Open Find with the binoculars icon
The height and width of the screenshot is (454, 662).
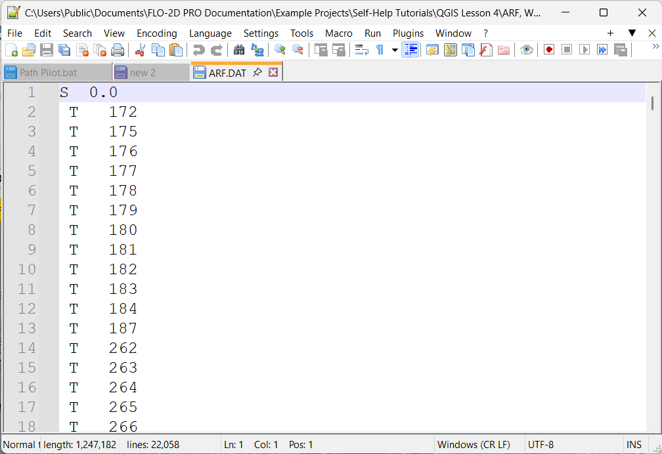(239, 50)
